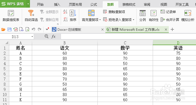Select row 5 header

tap(5, 69)
